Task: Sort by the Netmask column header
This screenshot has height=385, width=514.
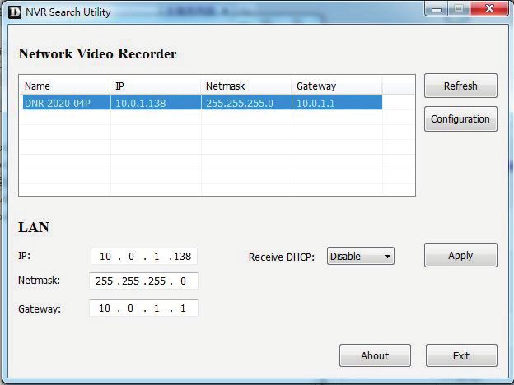Action: (246, 86)
